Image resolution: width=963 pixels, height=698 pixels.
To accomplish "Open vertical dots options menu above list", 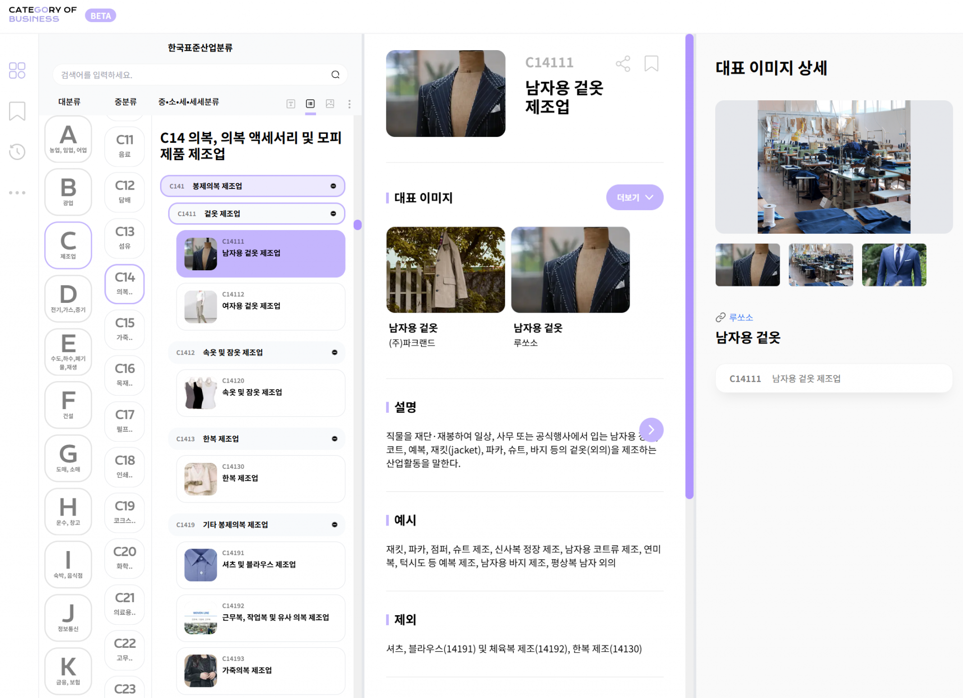I will point(349,104).
